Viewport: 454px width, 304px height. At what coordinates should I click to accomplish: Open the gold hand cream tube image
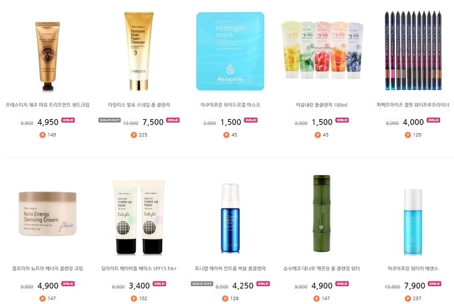point(47,56)
